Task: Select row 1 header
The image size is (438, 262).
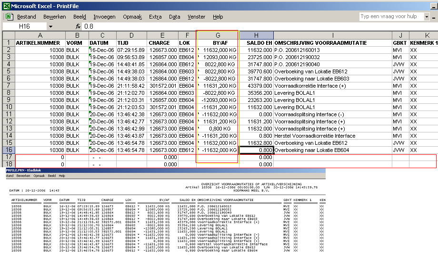Action: coord(9,43)
